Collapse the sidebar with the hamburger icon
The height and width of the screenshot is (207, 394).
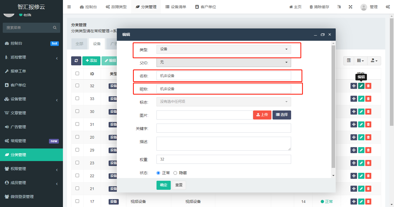[x=69, y=7]
